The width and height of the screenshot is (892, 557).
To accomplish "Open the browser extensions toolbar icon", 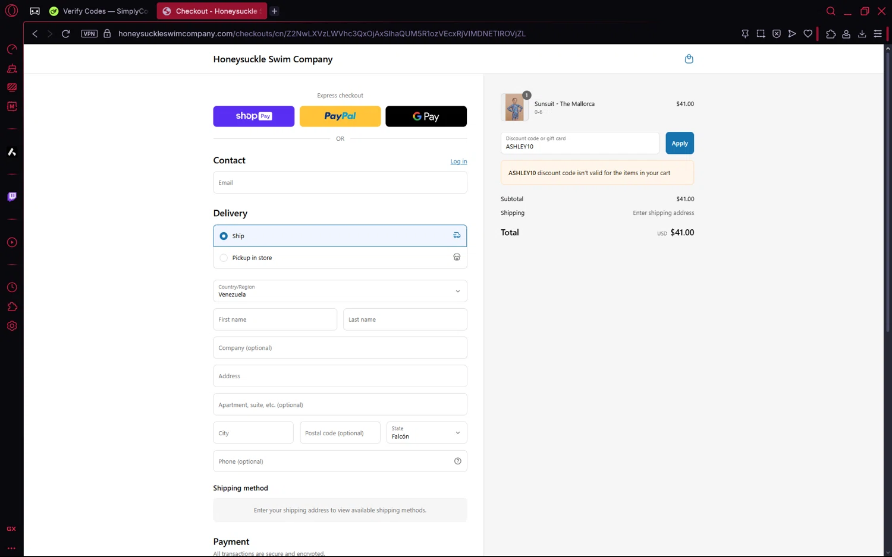I will point(831,34).
